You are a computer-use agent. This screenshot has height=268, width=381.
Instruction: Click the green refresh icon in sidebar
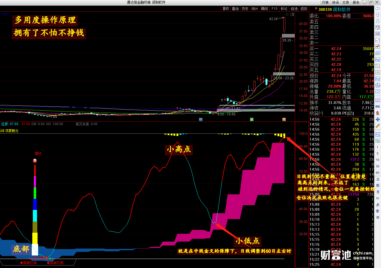click(378, 141)
